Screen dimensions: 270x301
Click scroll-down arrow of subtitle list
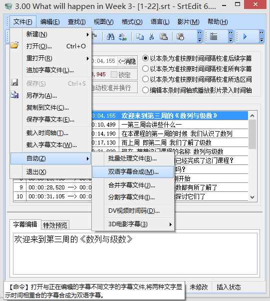tap(253, 197)
